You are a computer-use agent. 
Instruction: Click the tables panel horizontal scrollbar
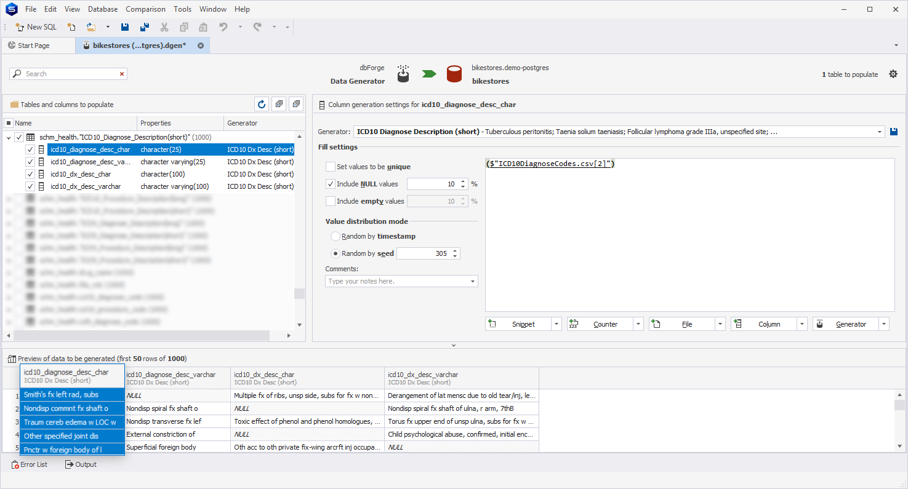(142, 336)
